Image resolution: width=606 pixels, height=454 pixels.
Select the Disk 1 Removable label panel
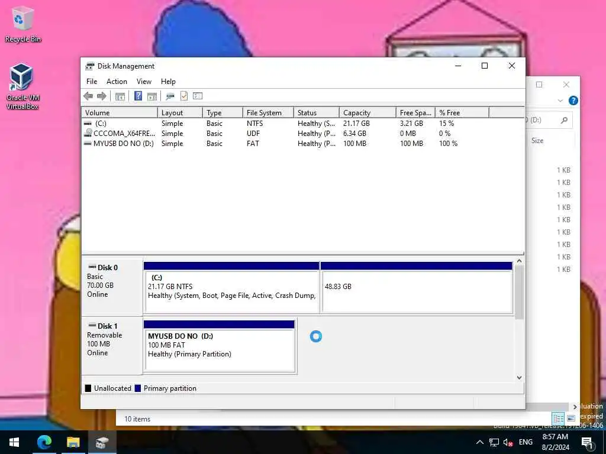click(x=112, y=345)
